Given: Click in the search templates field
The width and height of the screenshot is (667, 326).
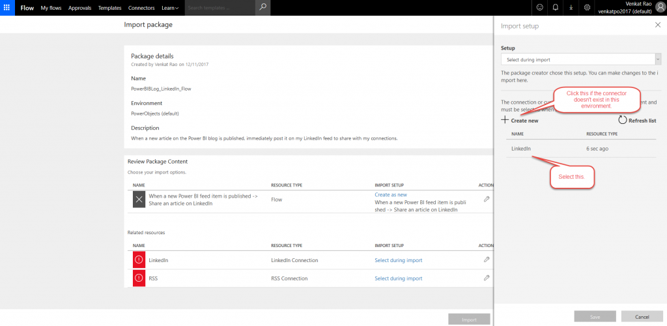Looking at the screenshot, I should [x=219, y=8].
